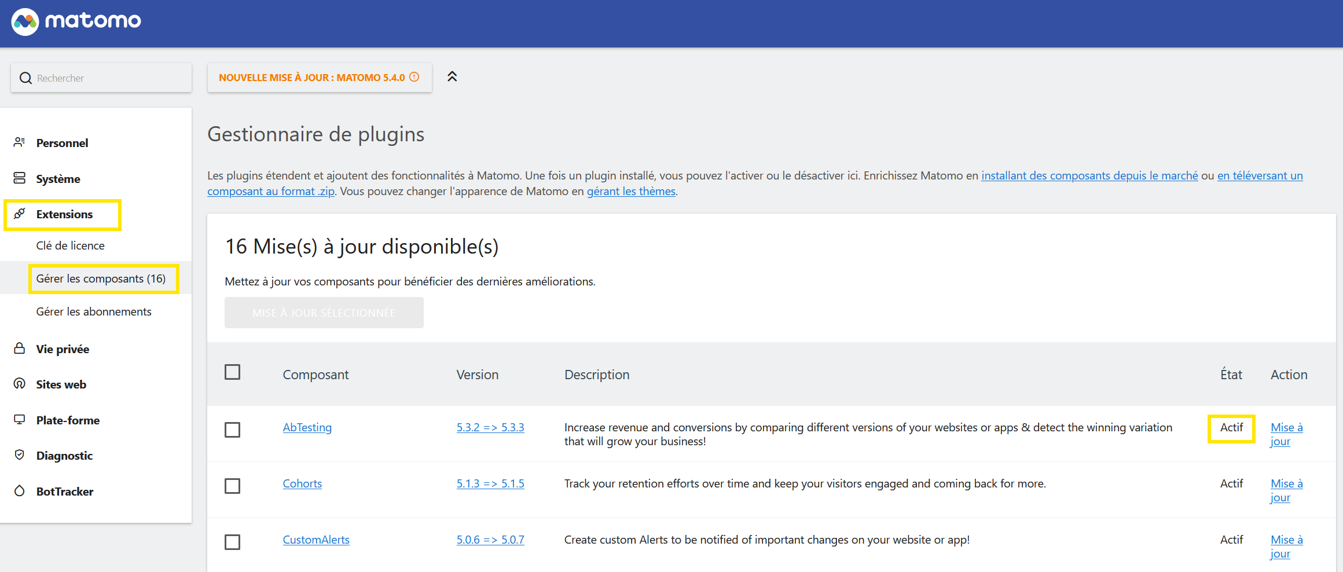Open the AbTesting plugin link
The height and width of the screenshot is (572, 1343).
(x=307, y=427)
